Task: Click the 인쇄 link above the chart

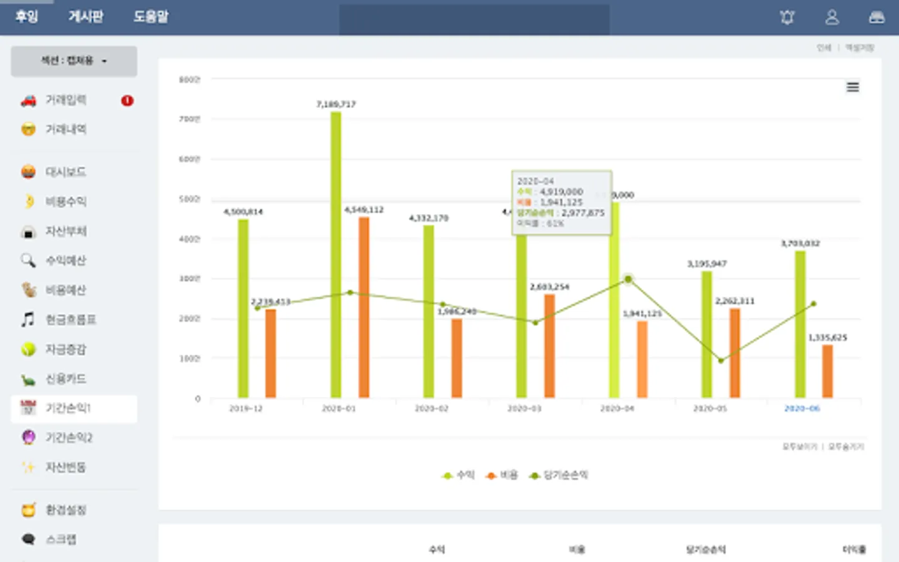Action: (x=824, y=48)
